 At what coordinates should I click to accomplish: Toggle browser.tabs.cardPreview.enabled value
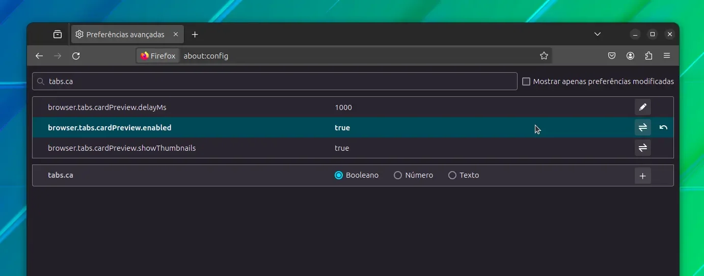coord(643,127)
